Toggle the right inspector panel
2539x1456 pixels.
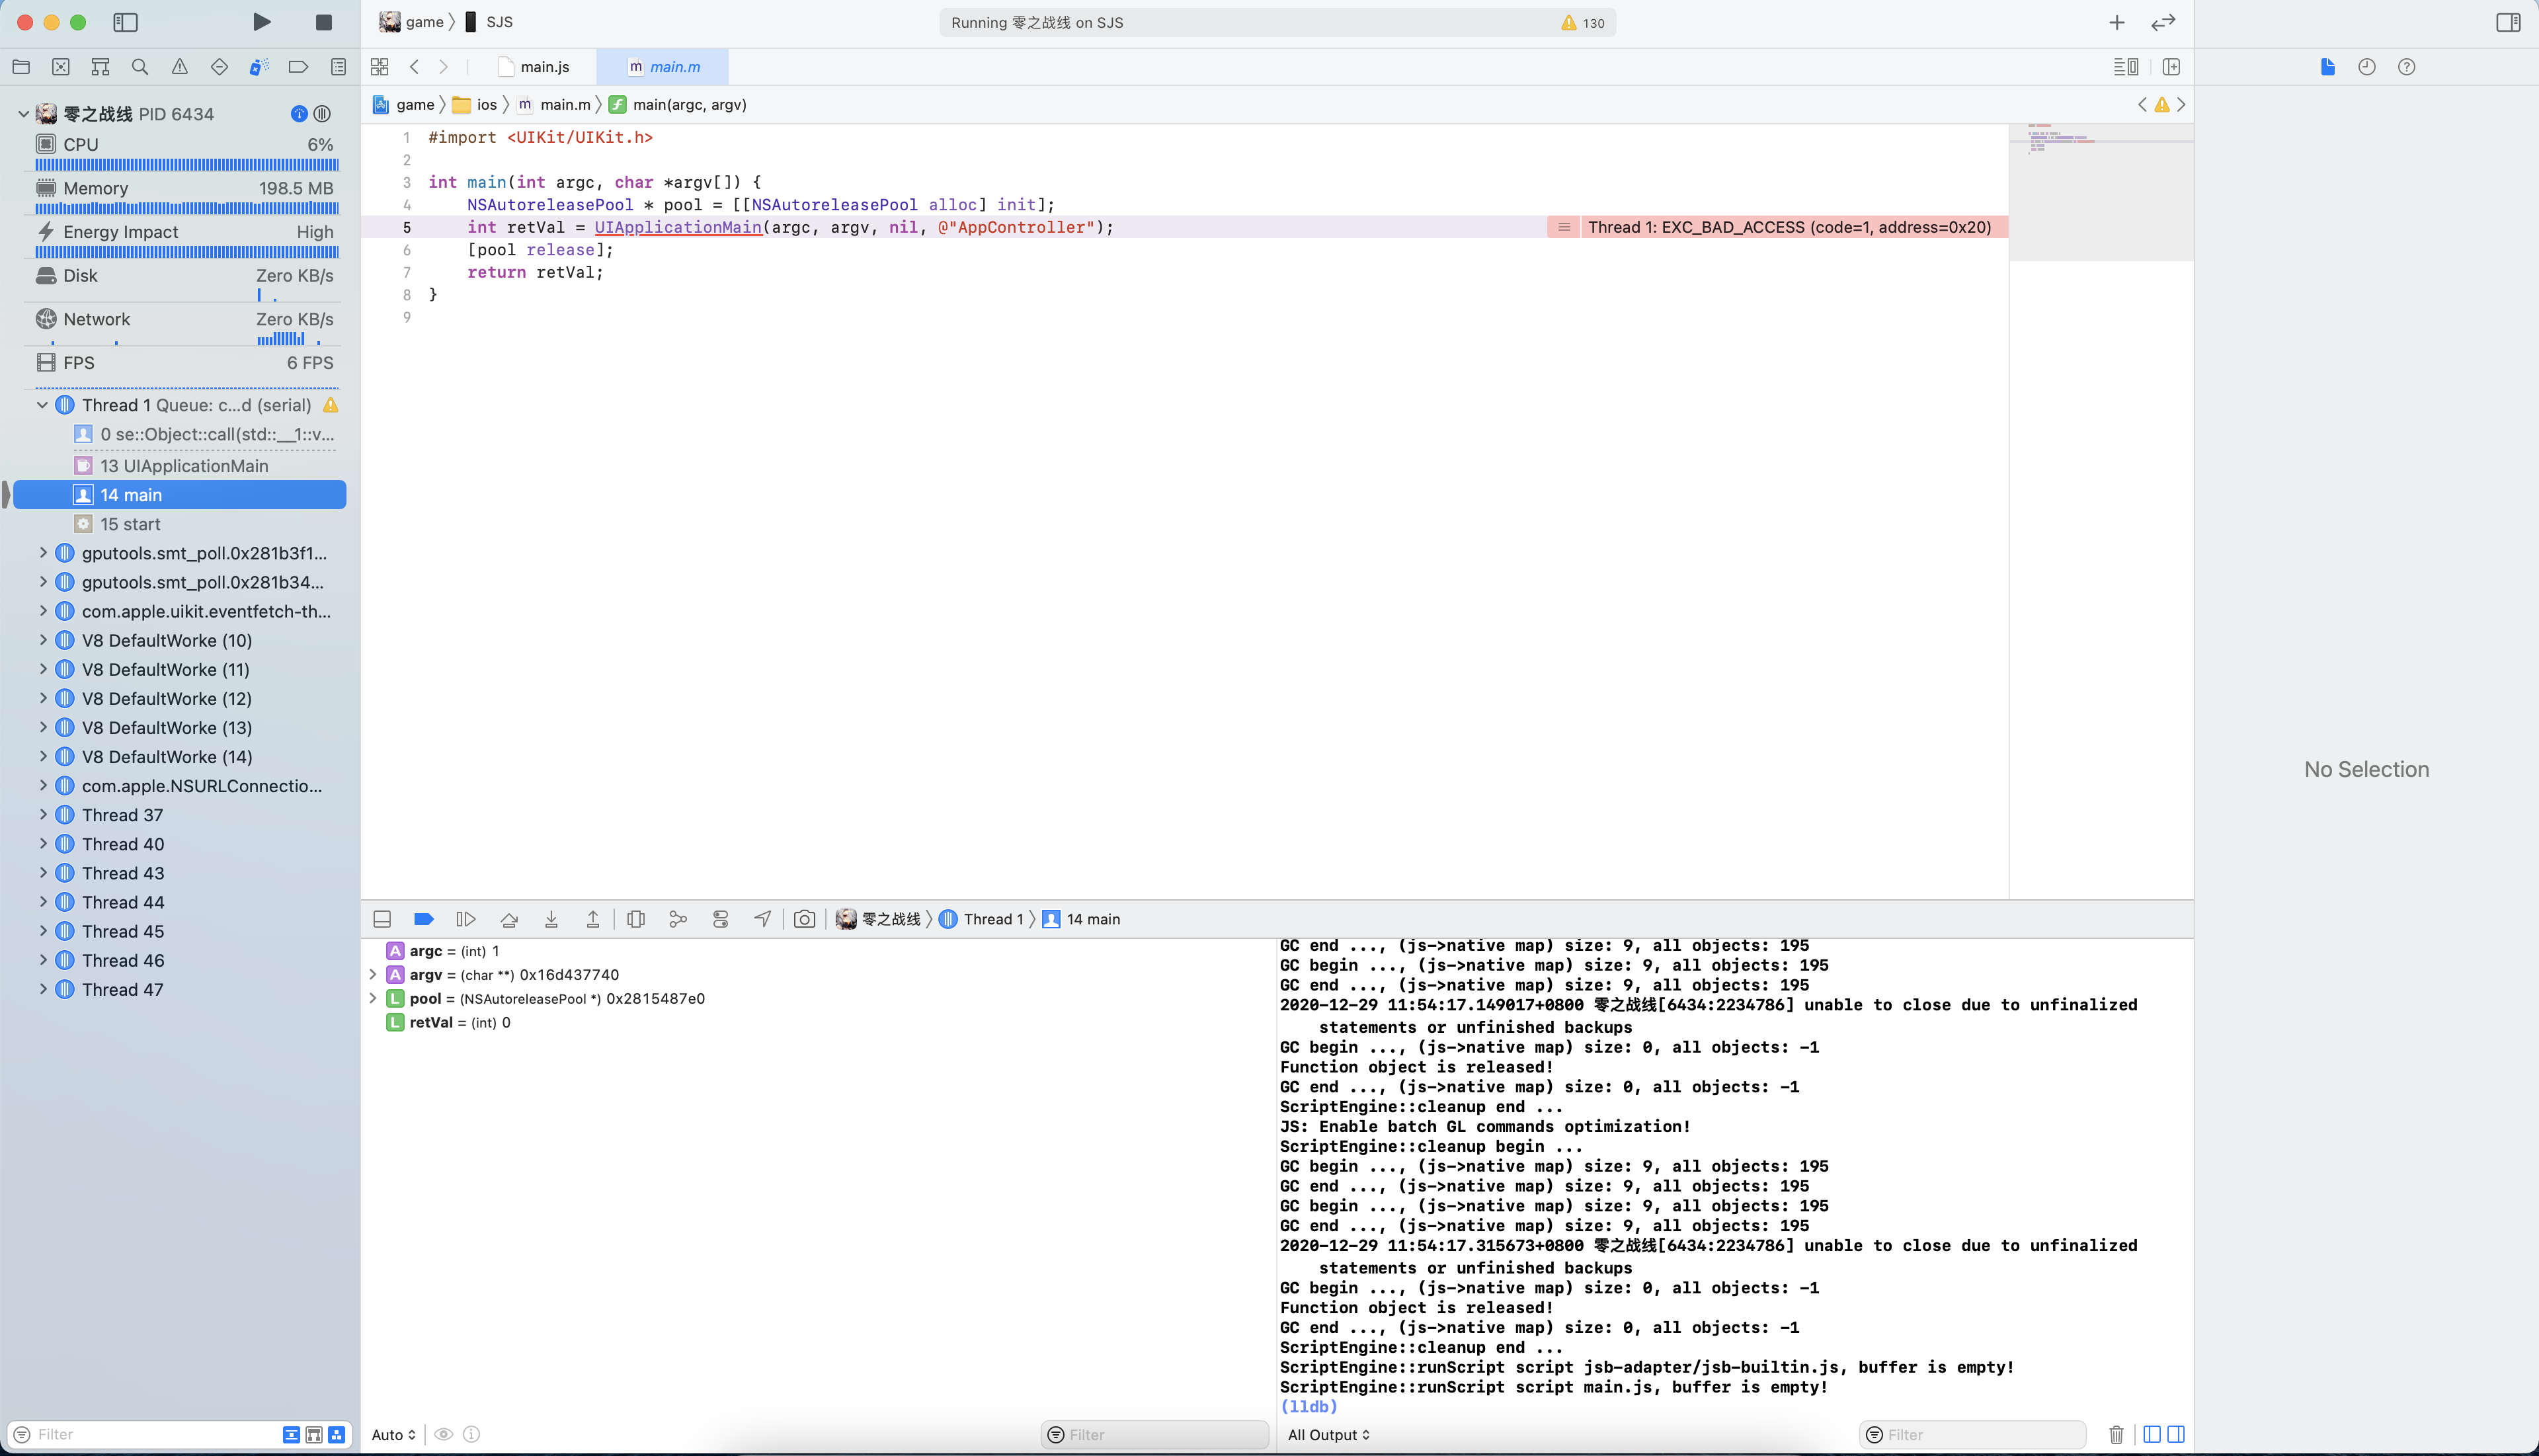2507,22
